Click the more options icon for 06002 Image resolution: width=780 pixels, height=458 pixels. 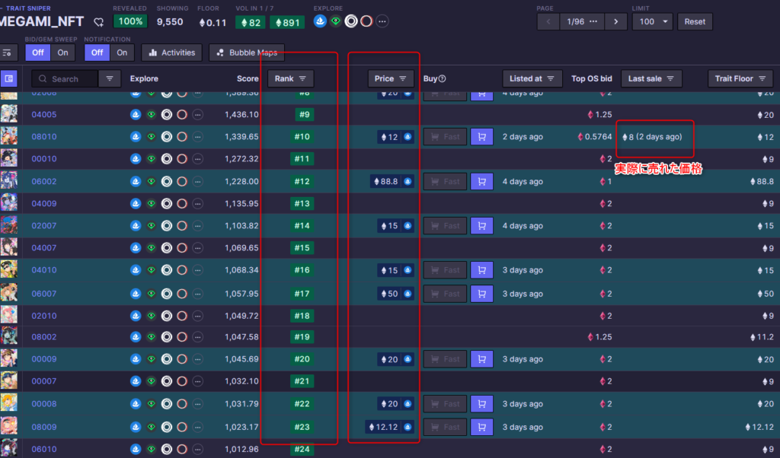click(x=197, y=182)
